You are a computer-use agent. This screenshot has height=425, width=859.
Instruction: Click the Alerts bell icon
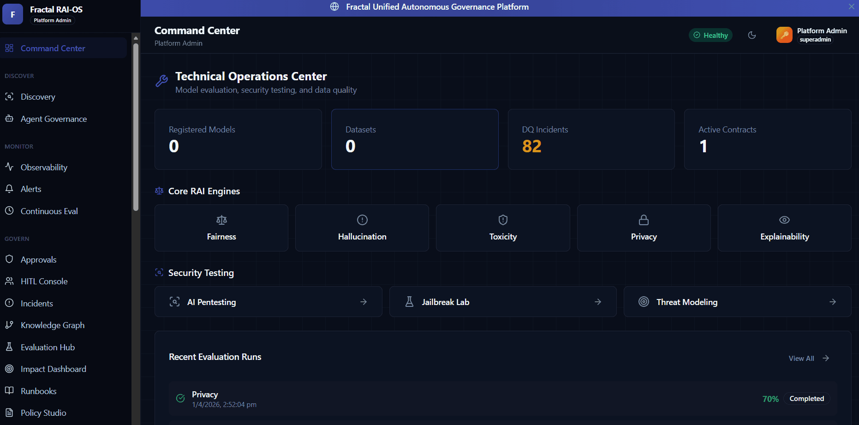(9, 189)
